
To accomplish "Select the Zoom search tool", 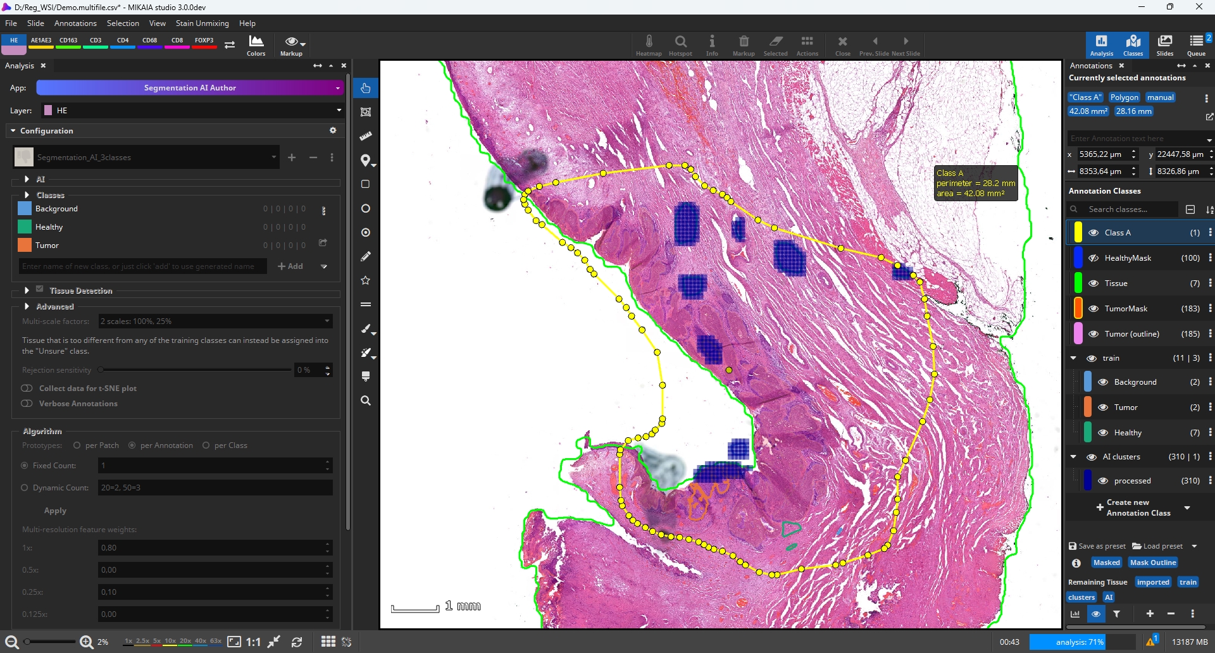I will [366, 400].
